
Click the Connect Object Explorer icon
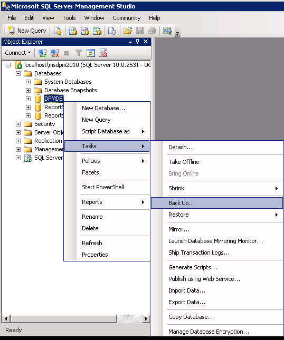pyautogui.click(x=42, y=53)
